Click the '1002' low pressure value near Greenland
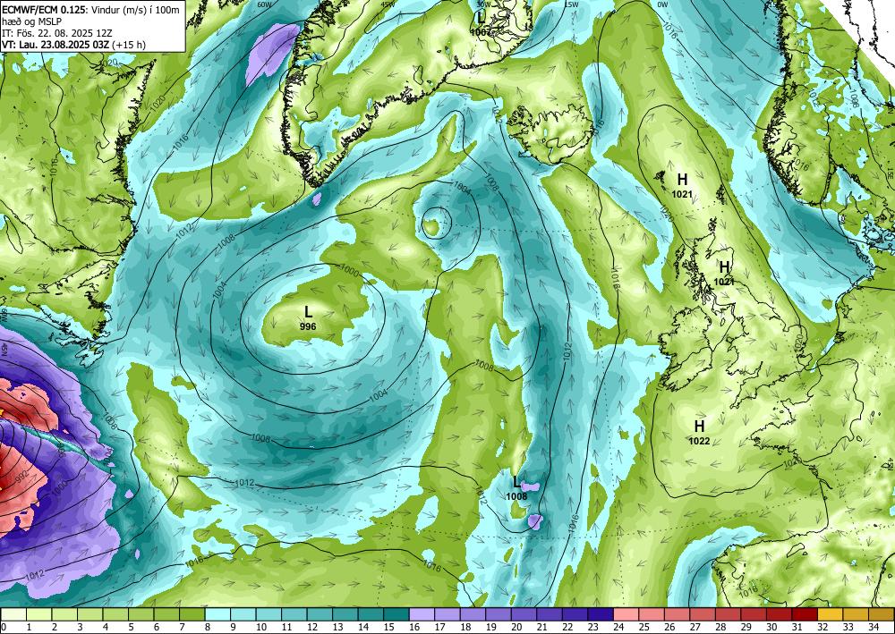 [481, 32]
